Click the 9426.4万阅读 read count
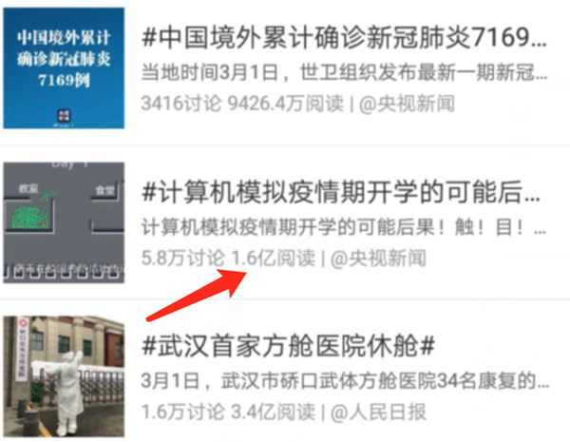The width and height of the screenshot is (570, 442). [x=286, y=104]
